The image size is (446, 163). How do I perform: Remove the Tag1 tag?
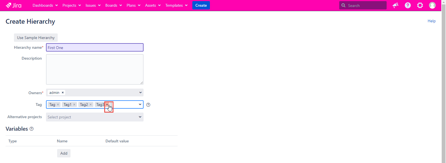74,104
